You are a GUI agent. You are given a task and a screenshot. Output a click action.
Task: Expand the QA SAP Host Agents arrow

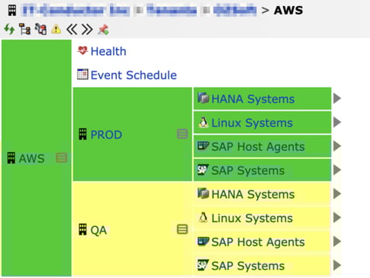[x=337, y=241]
